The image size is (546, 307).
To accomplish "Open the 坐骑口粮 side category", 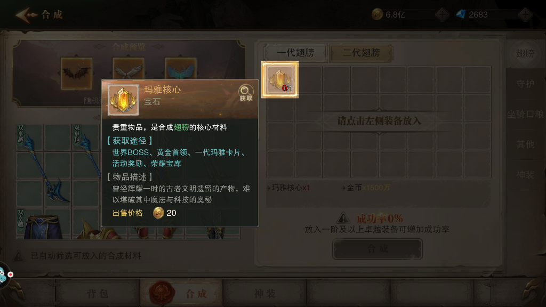I will 525,114.
